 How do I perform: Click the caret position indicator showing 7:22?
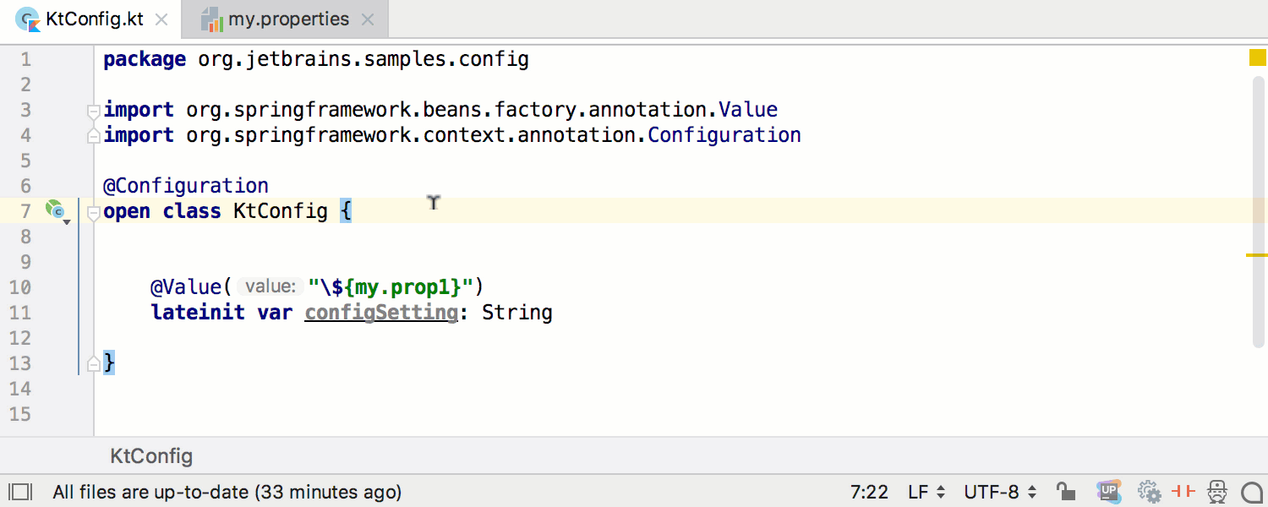pyautogui.click(x=868, y=491)
